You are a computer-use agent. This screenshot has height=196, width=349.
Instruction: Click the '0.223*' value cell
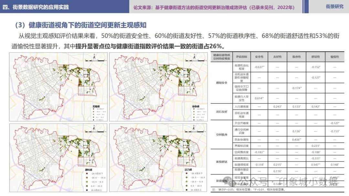(316, 146)
